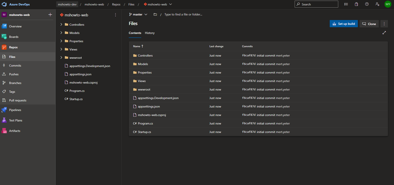Open Pull requests in the sidebar menu
Screen dimensions: 394x185
pos(28,100)
